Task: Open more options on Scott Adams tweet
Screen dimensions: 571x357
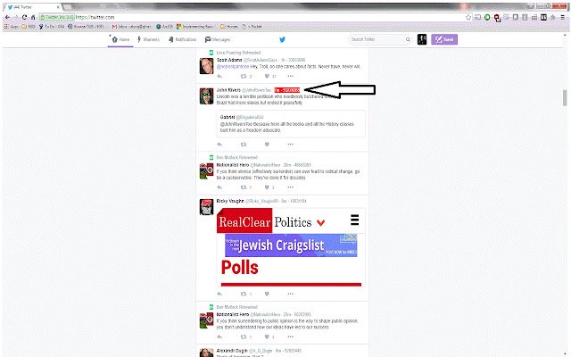Action: point(290,76)
